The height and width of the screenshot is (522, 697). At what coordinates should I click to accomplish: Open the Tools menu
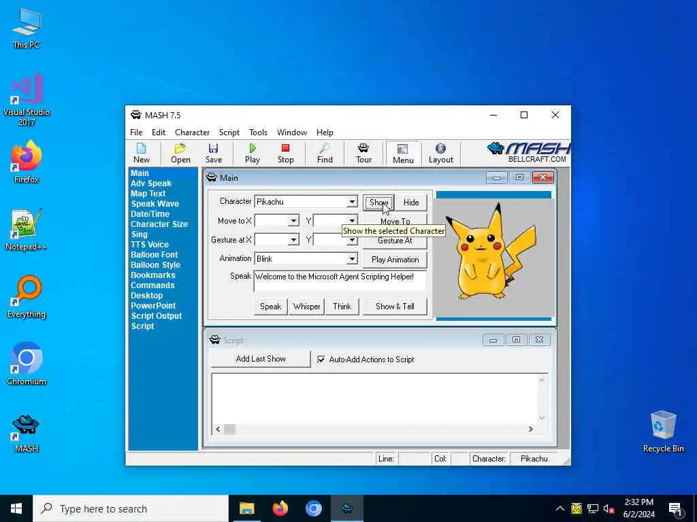[258, 133]
